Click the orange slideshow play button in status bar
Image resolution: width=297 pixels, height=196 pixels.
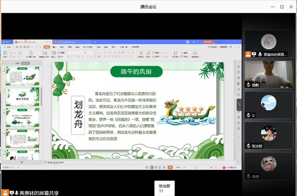[x=170, y=168]
